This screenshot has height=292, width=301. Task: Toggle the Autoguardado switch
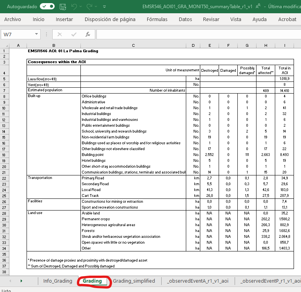pyautogui.click(x=47, y=7)
